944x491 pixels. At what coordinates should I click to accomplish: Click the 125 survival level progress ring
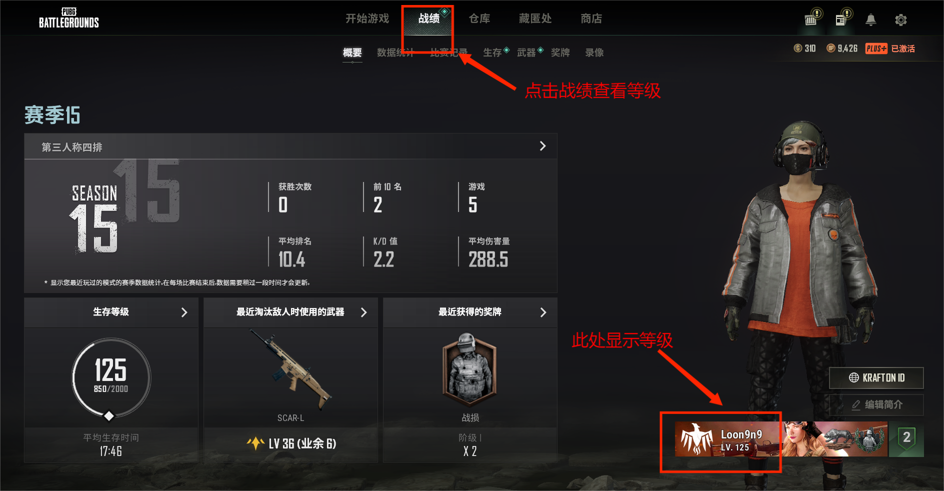pyautogui.click(x=111, y=378)
